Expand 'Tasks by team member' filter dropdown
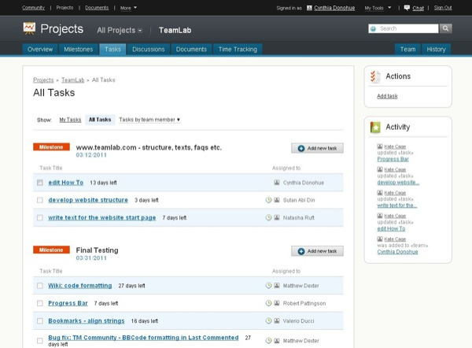The width and height of the screenshot is (472, 348). click(149, 120)
